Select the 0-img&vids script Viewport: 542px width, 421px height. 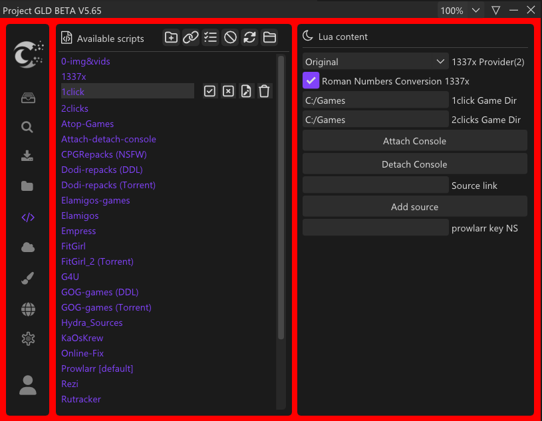point(86,61)
